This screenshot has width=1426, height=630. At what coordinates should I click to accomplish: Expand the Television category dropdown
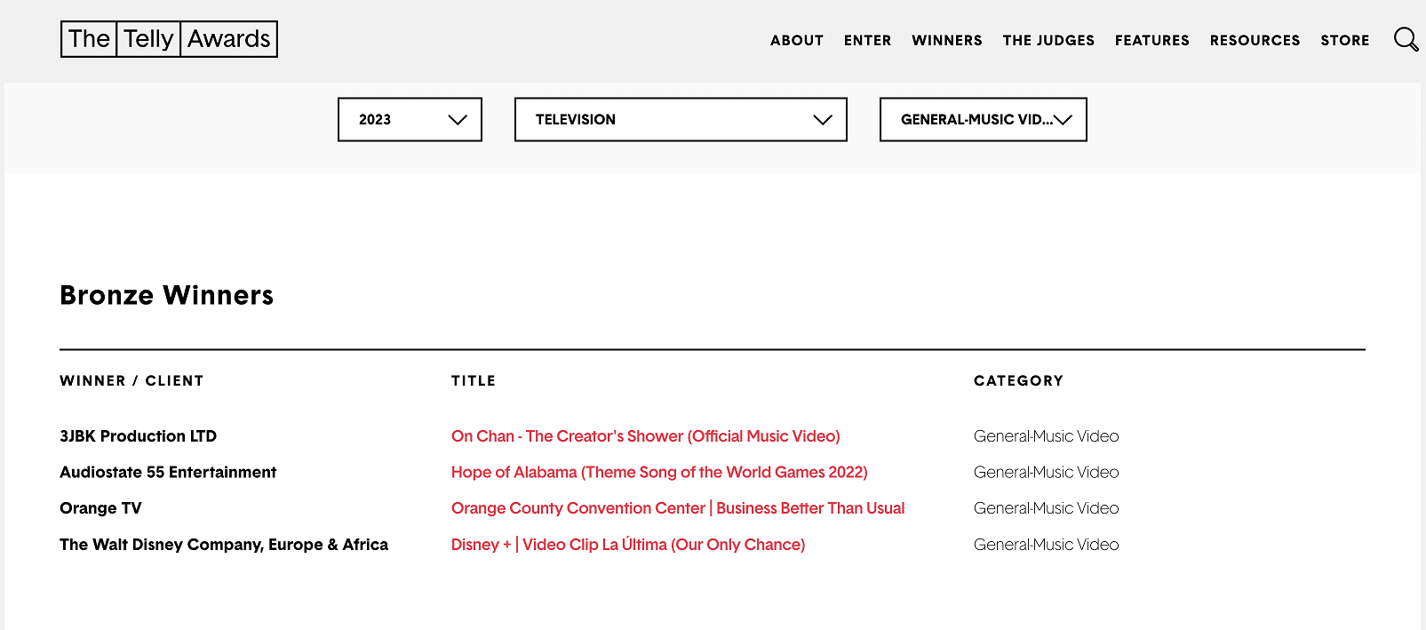[x=681, y=119]
